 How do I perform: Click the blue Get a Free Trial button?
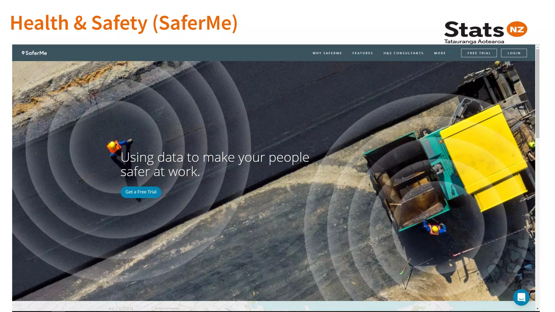coord(141,192)
